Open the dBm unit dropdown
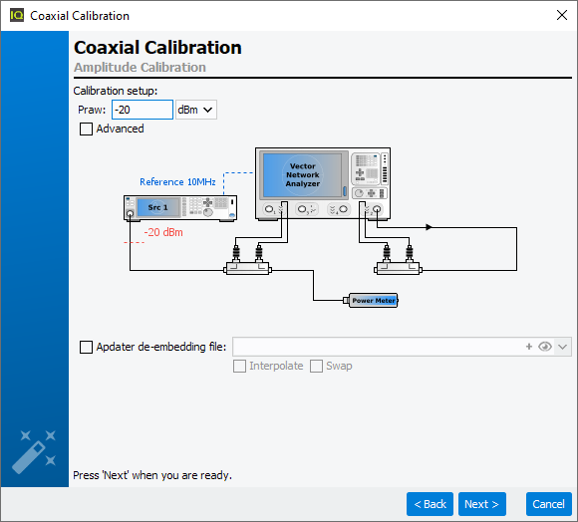This screenshot has width=578, height=522. point(195,110)
